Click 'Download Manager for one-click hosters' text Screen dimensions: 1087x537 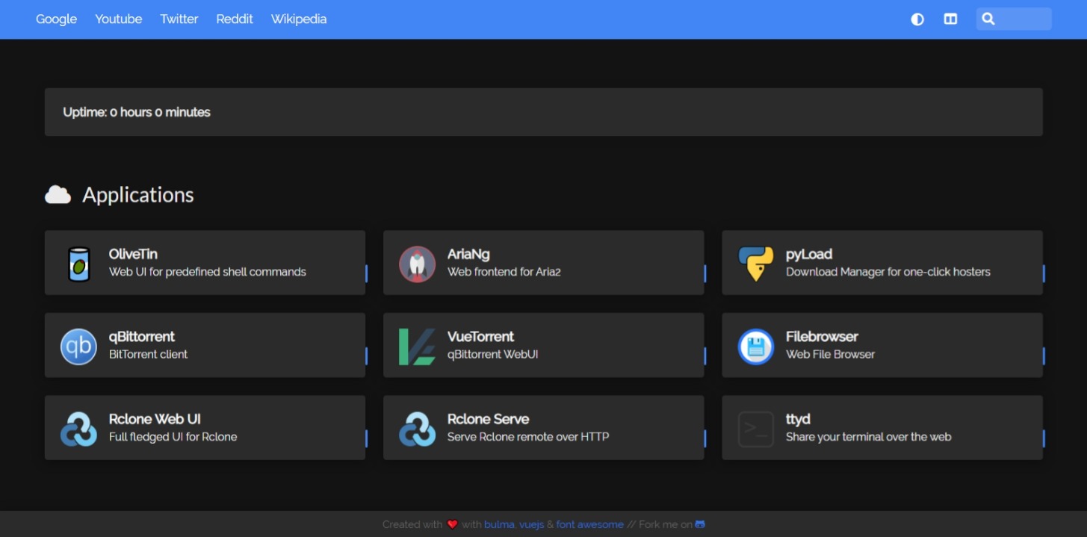coord(888,272)
